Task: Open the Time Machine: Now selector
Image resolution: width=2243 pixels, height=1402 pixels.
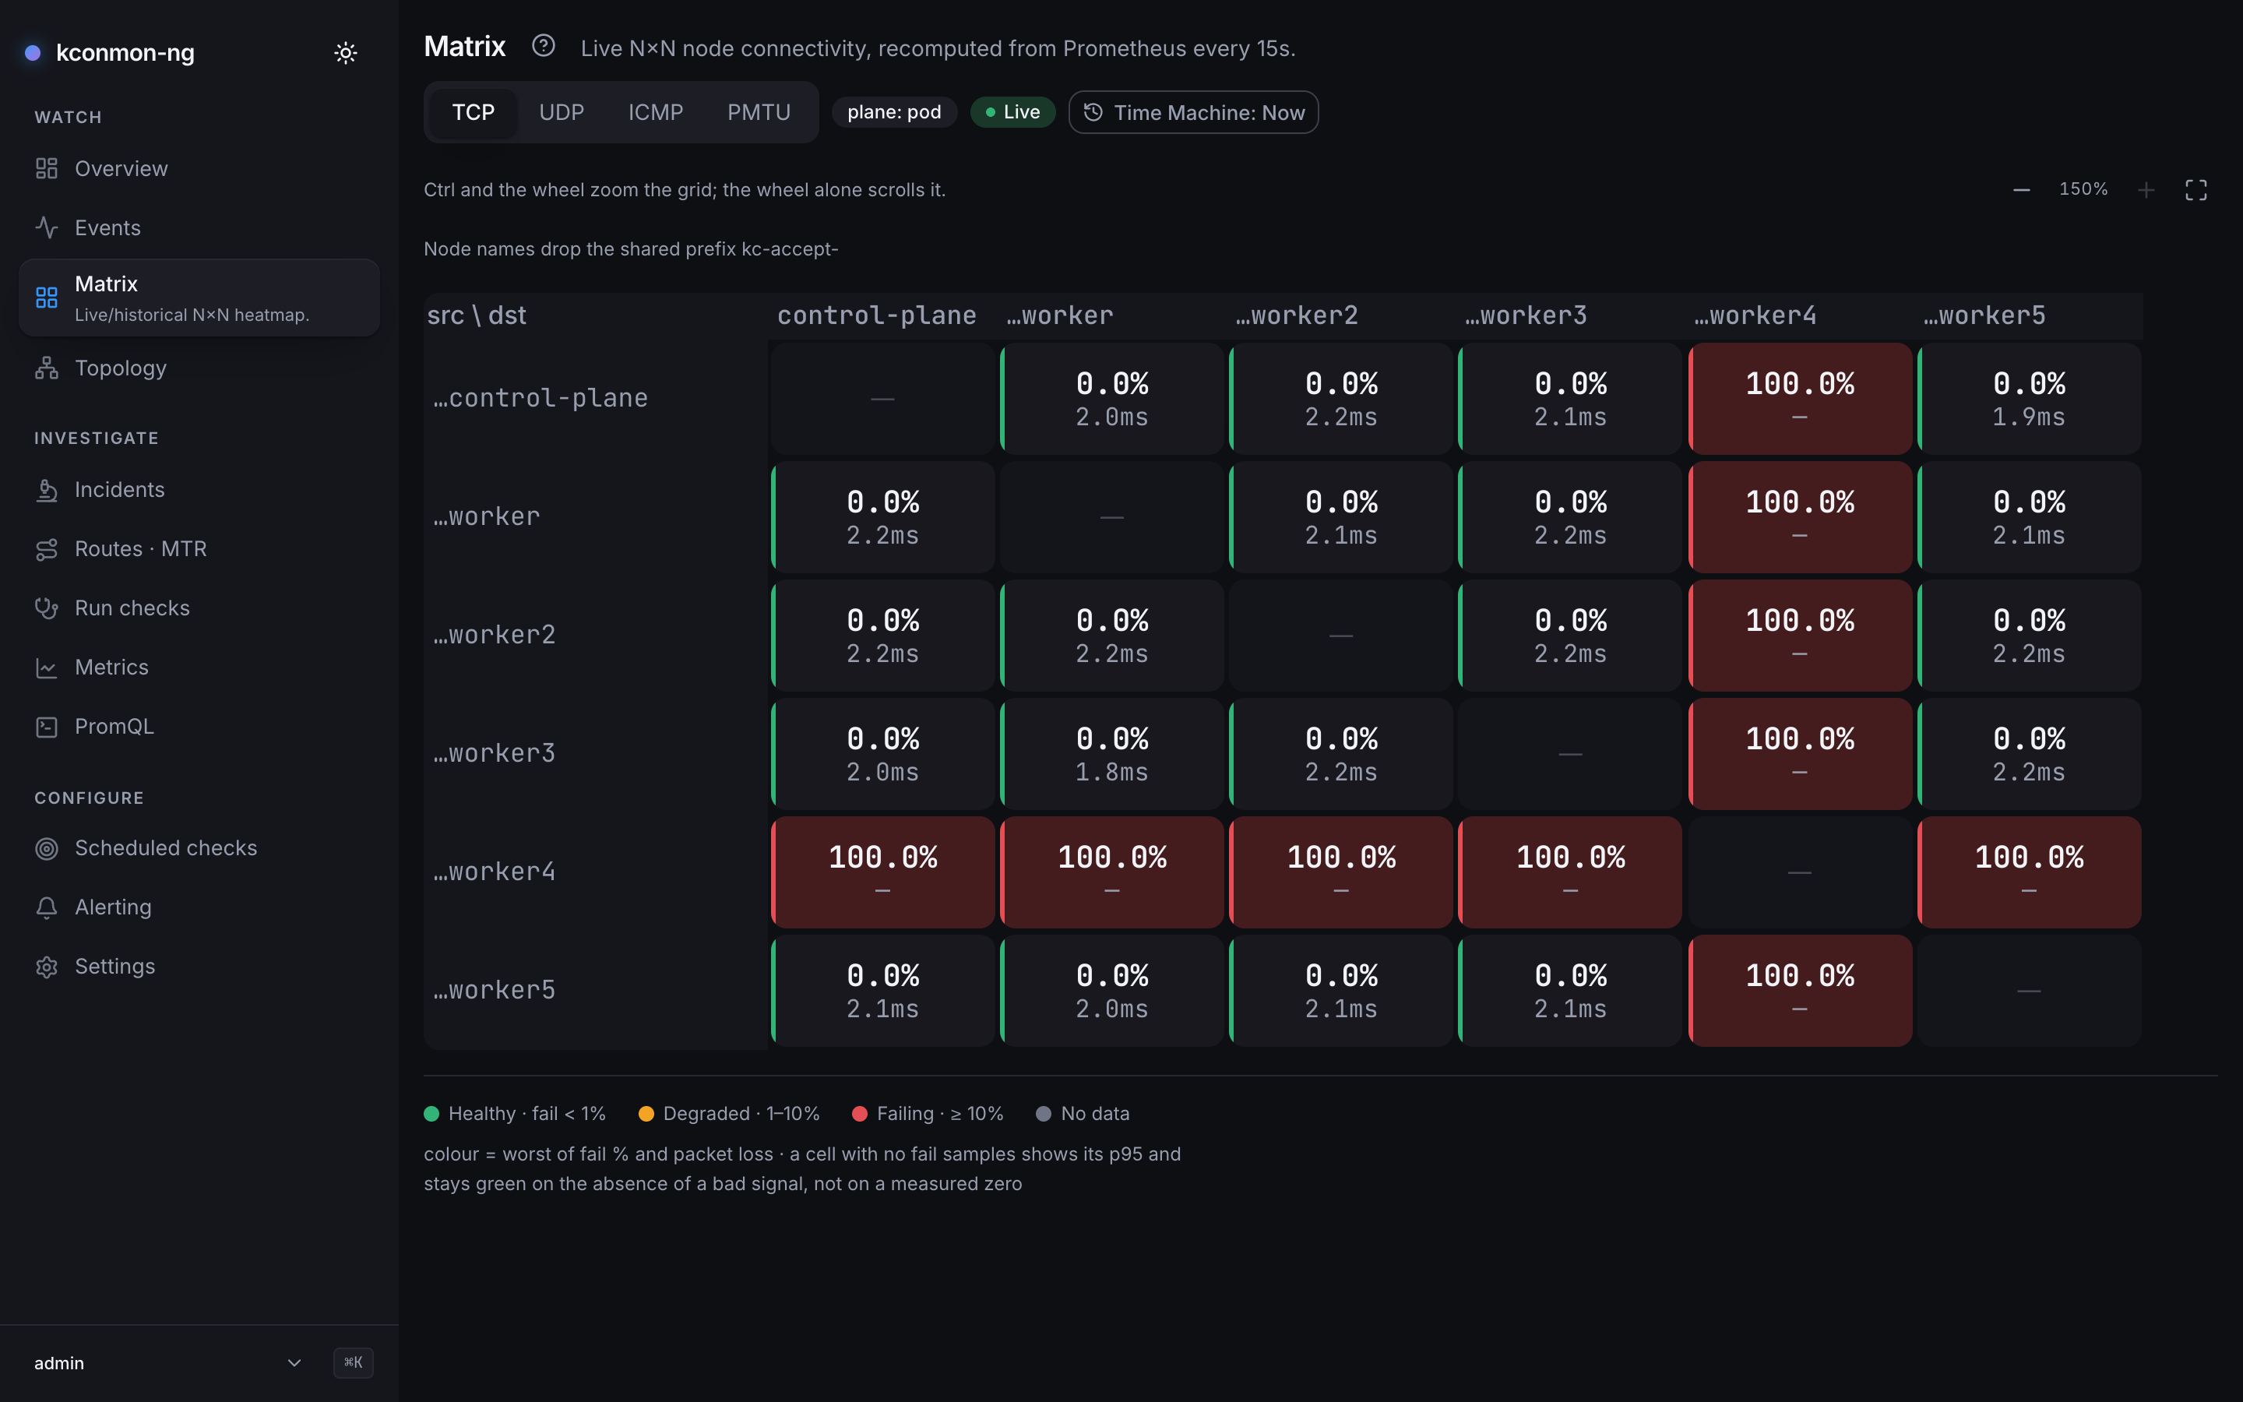Action: [1194, 112]
